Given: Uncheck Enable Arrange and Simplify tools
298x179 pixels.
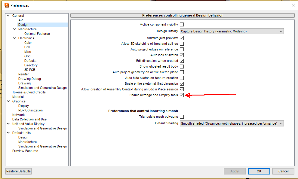Looking at the screenshot, I should (x=182, y=95).
